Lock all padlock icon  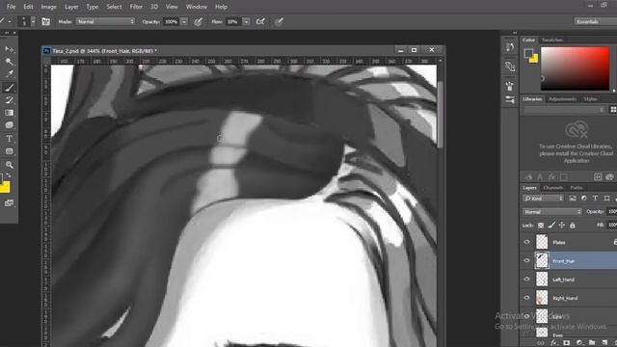pos(573,225)
